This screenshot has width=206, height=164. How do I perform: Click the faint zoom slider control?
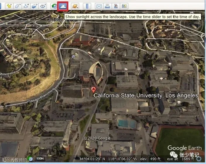coord(192,90)
